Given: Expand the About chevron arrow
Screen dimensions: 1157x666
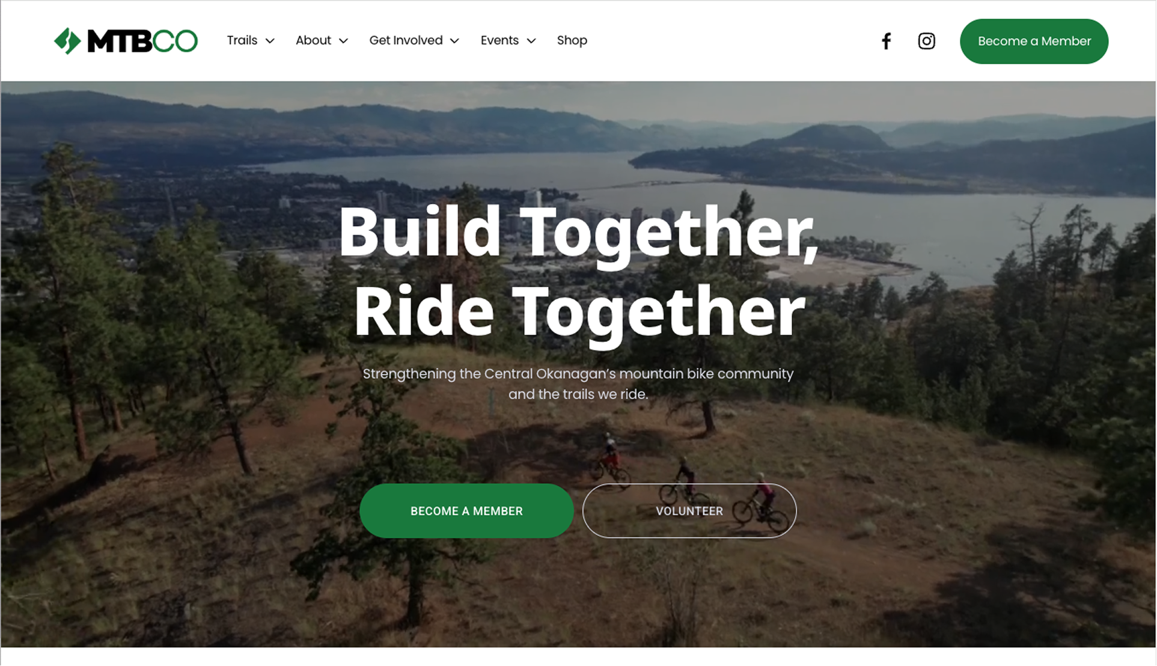Looking at the screenshot, I should [343, 41].
